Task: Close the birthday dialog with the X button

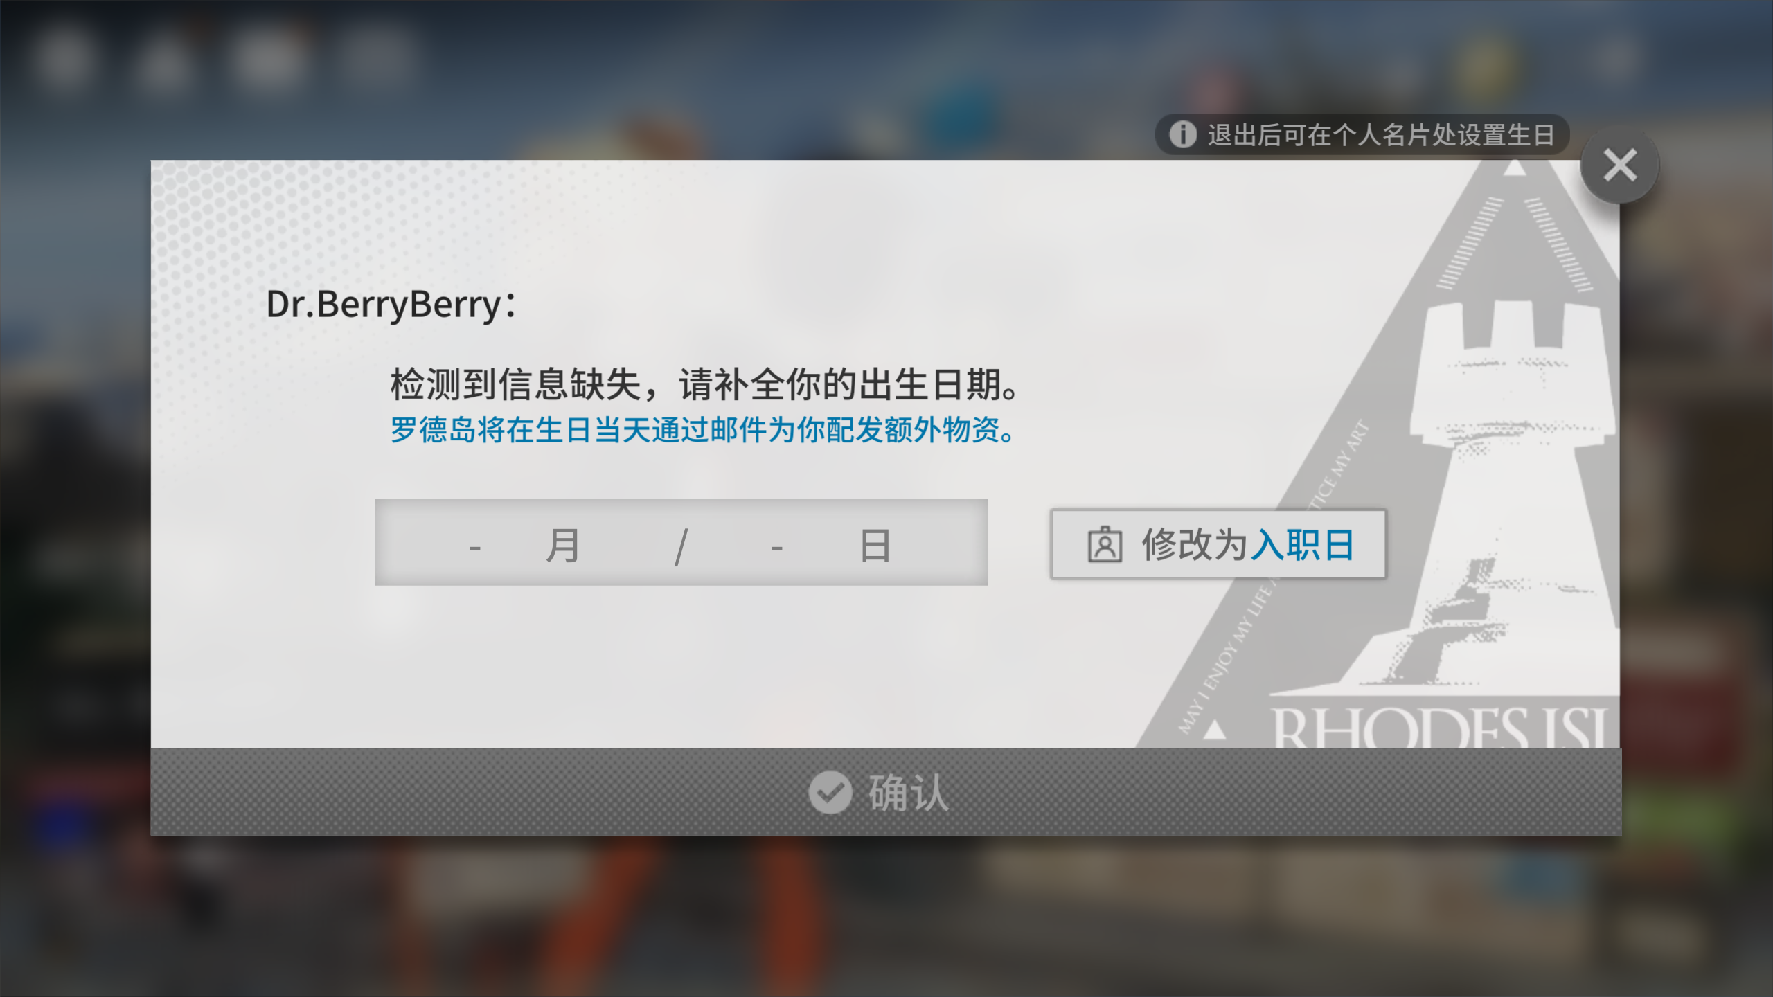Action: click(1619, 165)
